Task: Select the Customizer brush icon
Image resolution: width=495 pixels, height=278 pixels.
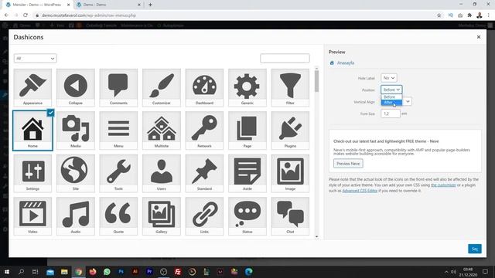Action: click(162, 87)
